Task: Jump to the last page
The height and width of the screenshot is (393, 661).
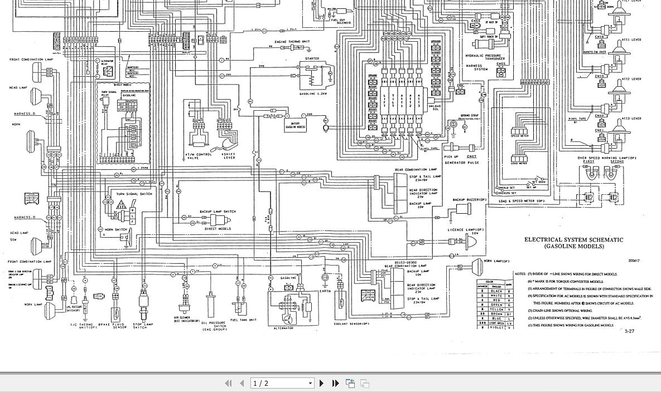Action: [x=335, y=383]
